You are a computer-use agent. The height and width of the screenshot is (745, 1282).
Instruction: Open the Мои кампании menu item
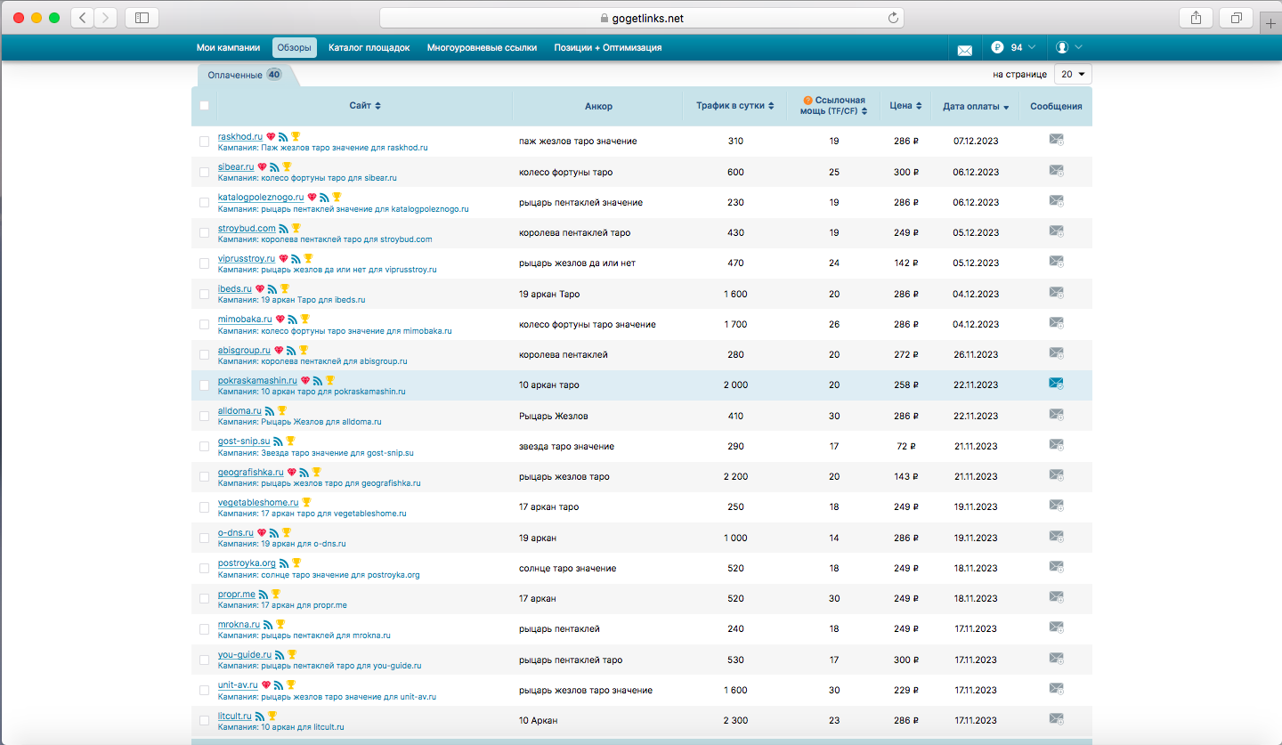(x=228, y=47)
